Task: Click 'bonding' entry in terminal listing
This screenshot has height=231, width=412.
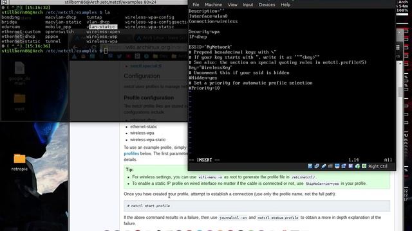Action: point(10,17)
